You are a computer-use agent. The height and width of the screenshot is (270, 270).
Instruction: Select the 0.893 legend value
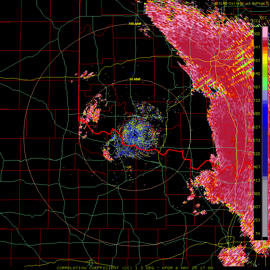(254, 60)
